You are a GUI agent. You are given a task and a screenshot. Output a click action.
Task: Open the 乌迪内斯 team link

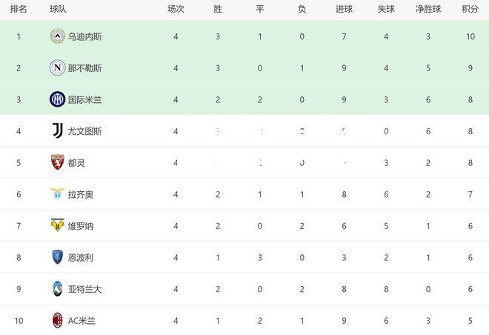84,37
